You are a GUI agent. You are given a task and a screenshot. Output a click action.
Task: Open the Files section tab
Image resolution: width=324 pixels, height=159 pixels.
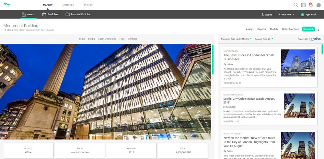click(x=122, y=39)
